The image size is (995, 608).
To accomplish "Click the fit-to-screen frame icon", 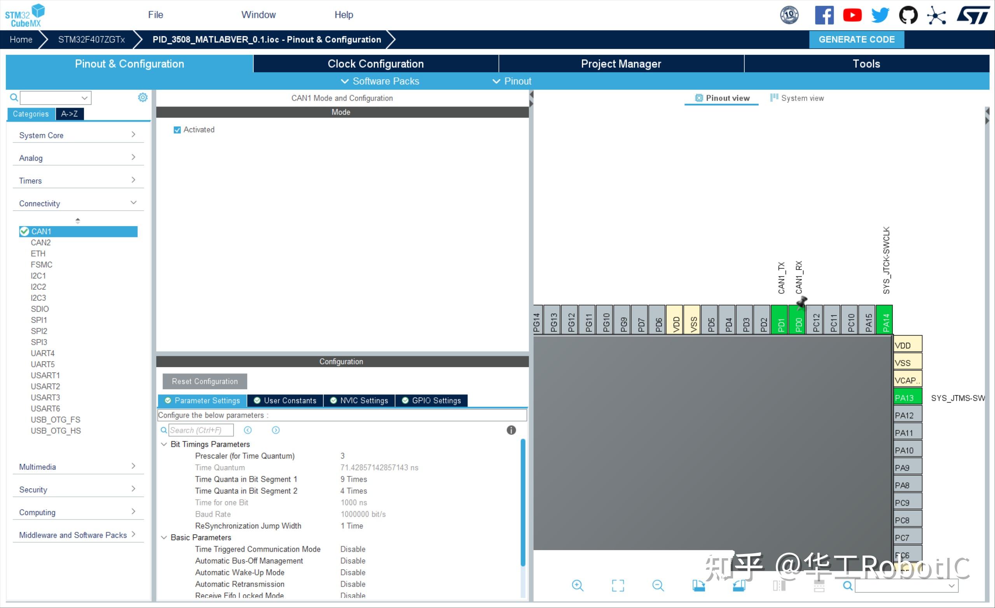I will tap(618, 585).
